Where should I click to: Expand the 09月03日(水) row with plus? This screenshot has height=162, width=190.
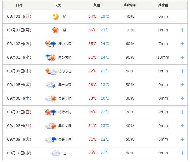182,57
